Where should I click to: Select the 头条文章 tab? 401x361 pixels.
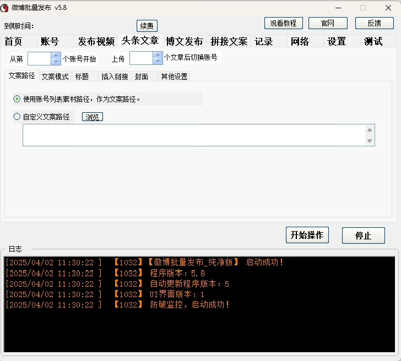tap(140, 41)
